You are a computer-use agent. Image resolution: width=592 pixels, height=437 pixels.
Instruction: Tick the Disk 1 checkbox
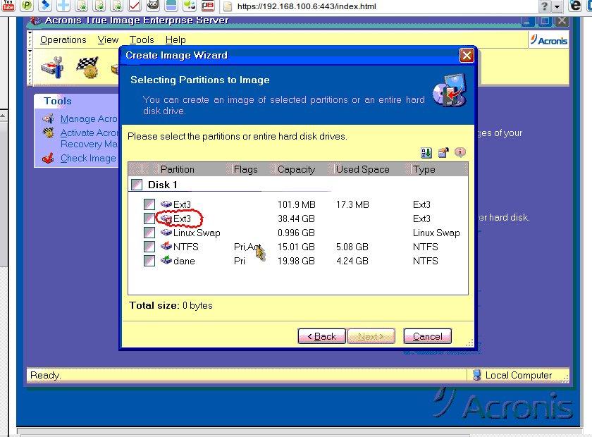tap(137, 185)
